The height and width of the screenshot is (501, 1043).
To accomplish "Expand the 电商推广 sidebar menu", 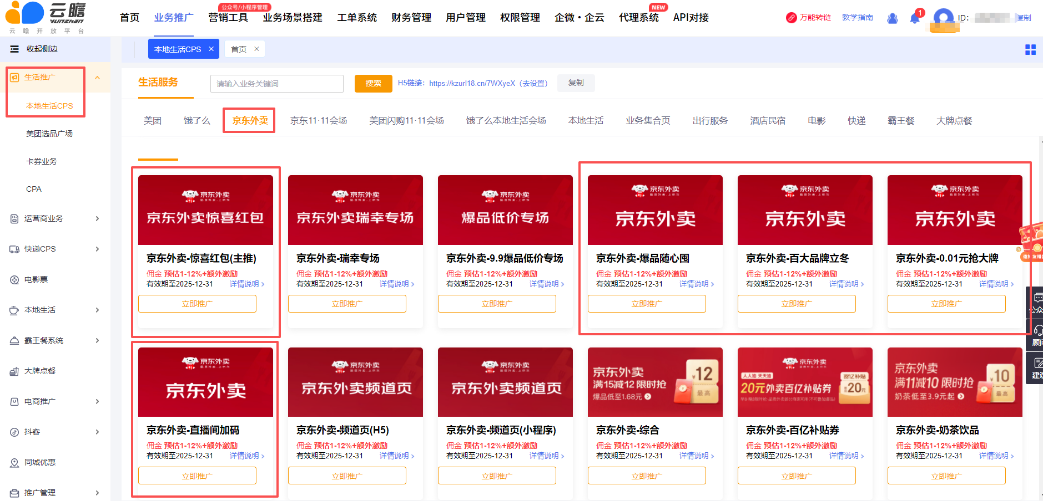I will [x=97, y=402].
